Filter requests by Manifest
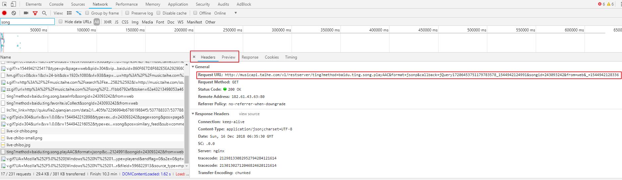Viewport: 622px width, 180px height. pos(194,22)
